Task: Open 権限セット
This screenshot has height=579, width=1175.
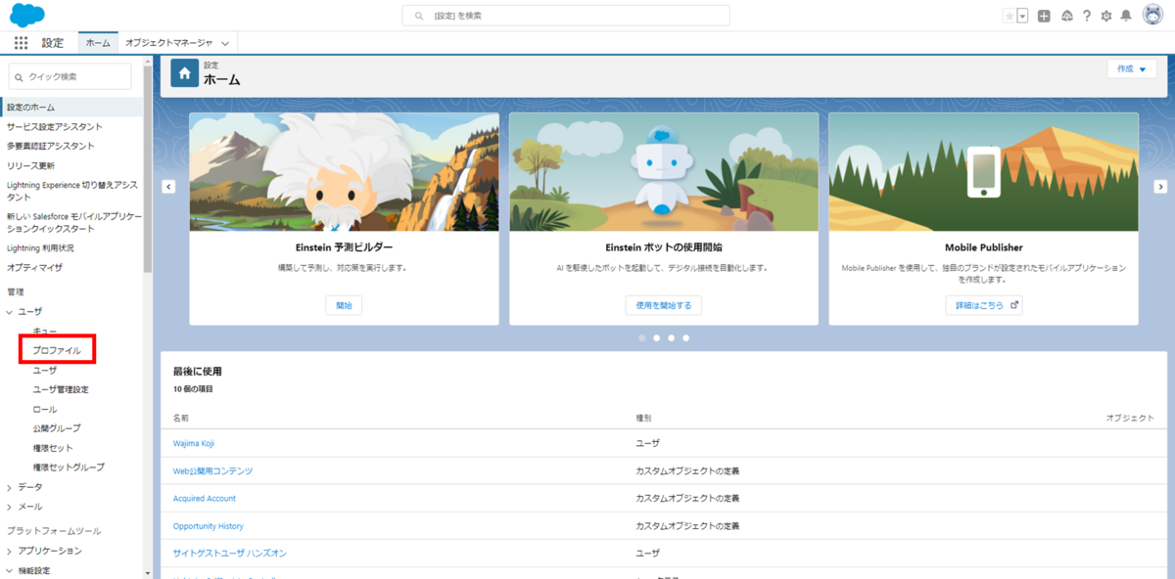Action: pos(53,448)
